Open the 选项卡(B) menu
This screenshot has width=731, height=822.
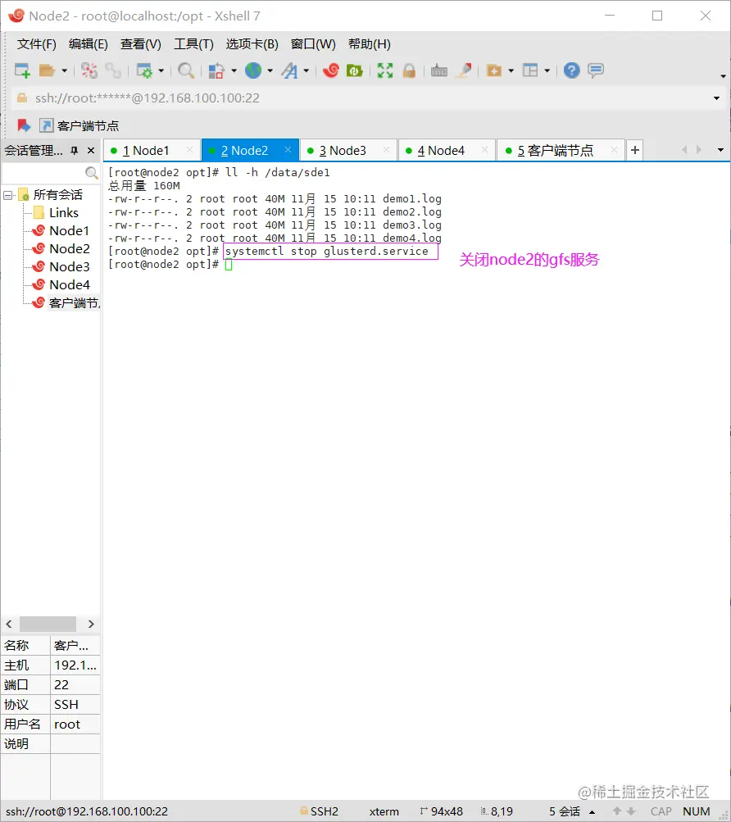coord(252,44)
